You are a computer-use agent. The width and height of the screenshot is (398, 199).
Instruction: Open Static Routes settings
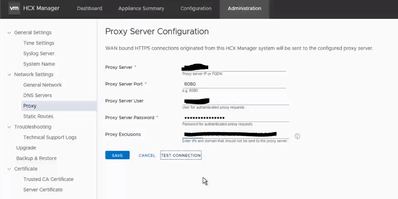tap(38, 116)
